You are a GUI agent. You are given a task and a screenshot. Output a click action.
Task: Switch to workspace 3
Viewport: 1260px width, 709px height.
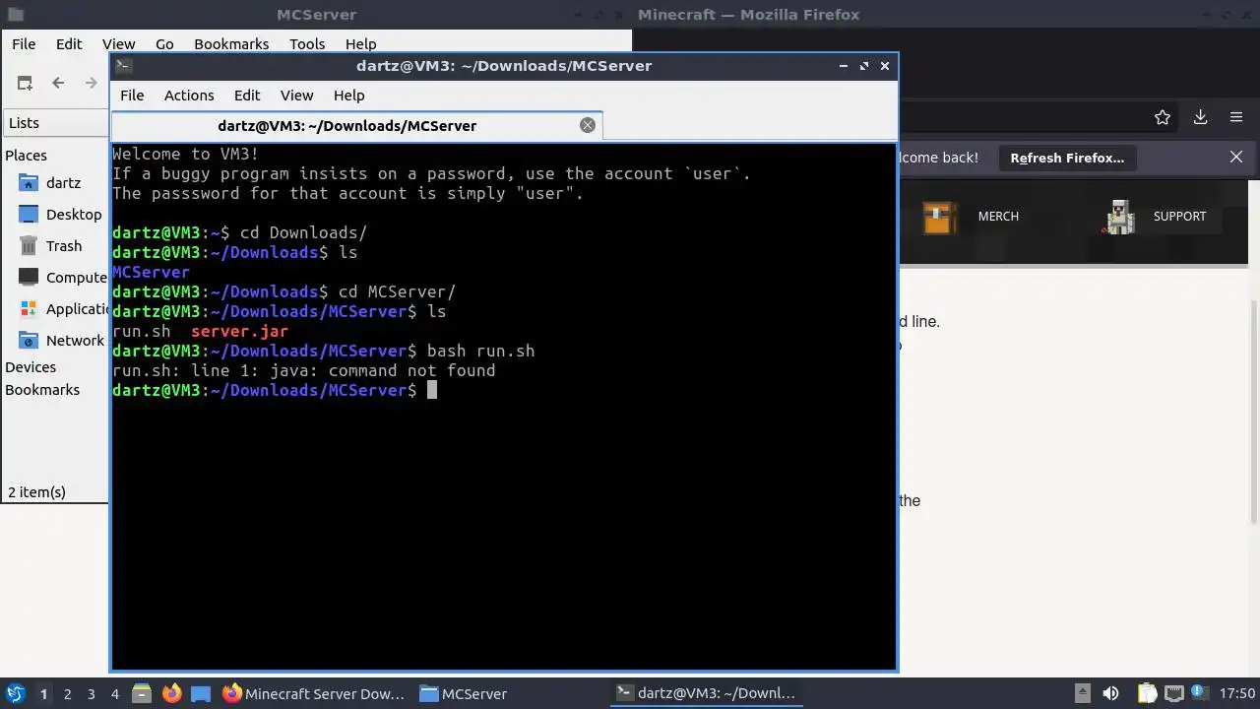91,694
